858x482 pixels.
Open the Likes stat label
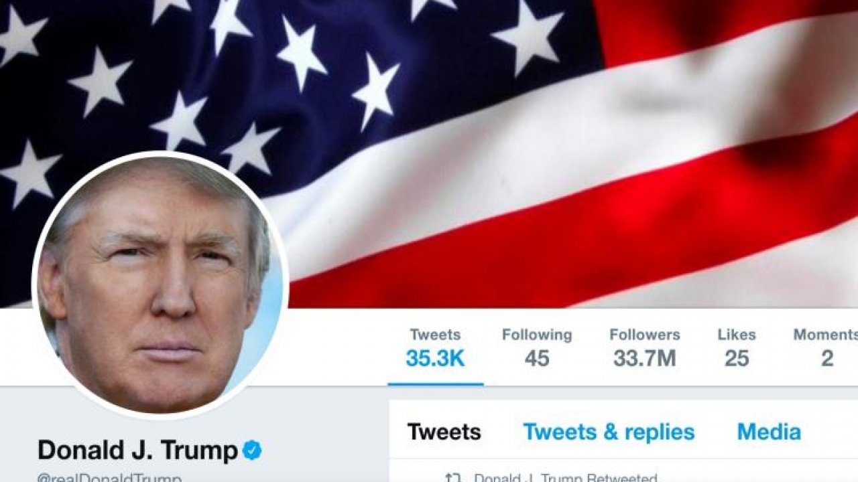pyautogui.click(x=737, y=335)
